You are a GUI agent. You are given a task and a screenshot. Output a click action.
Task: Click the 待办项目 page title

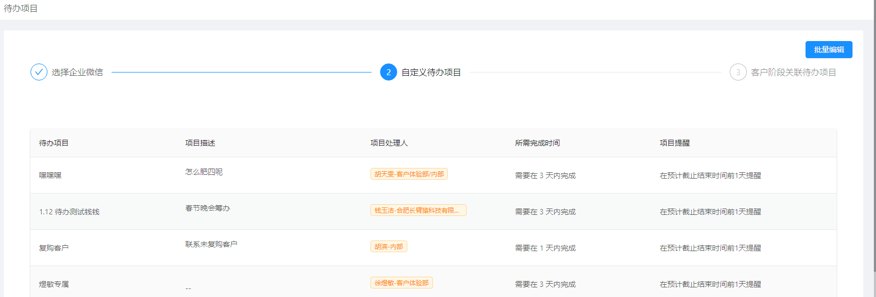(21, 9)
